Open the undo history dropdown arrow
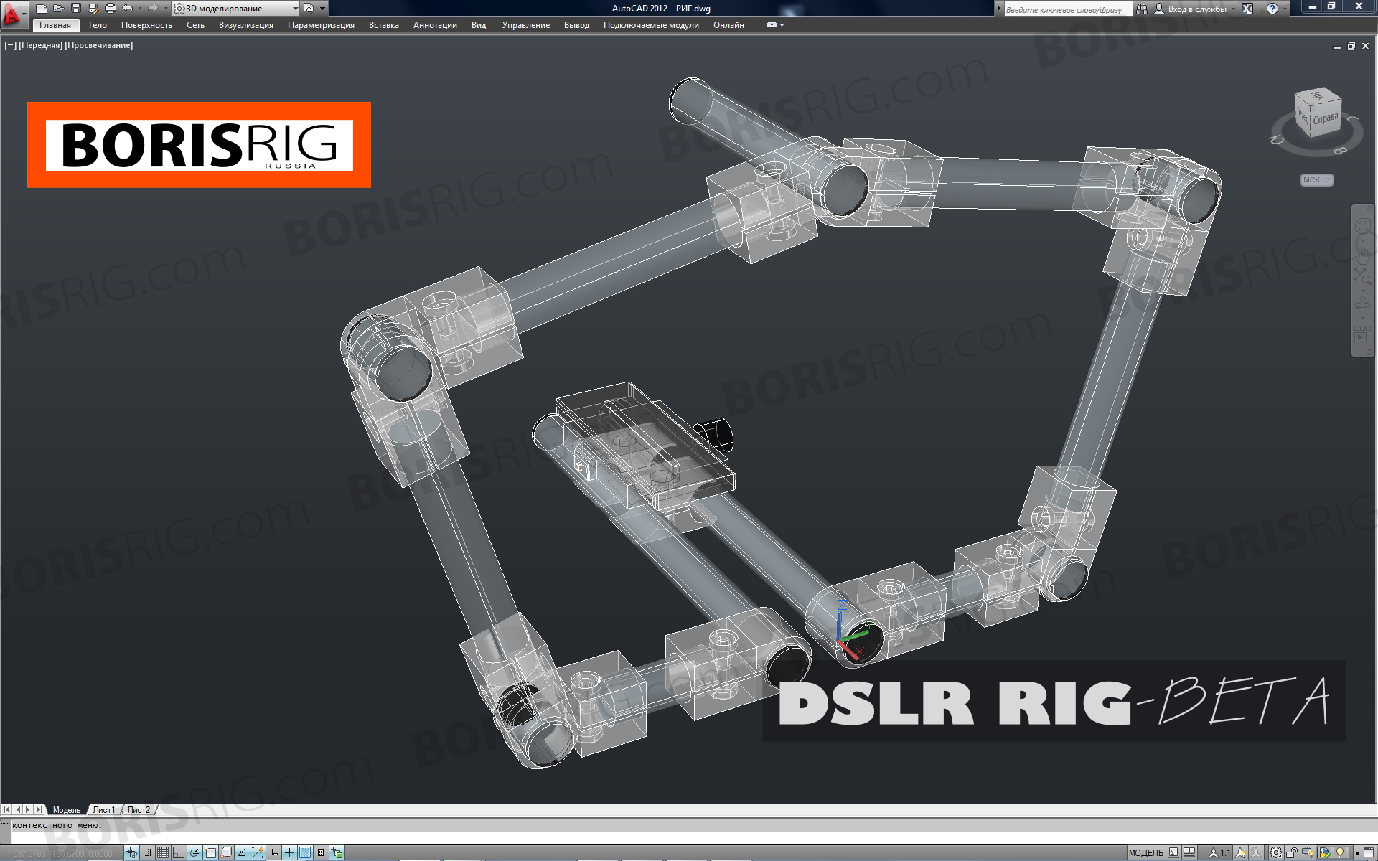 coord(140,9)
